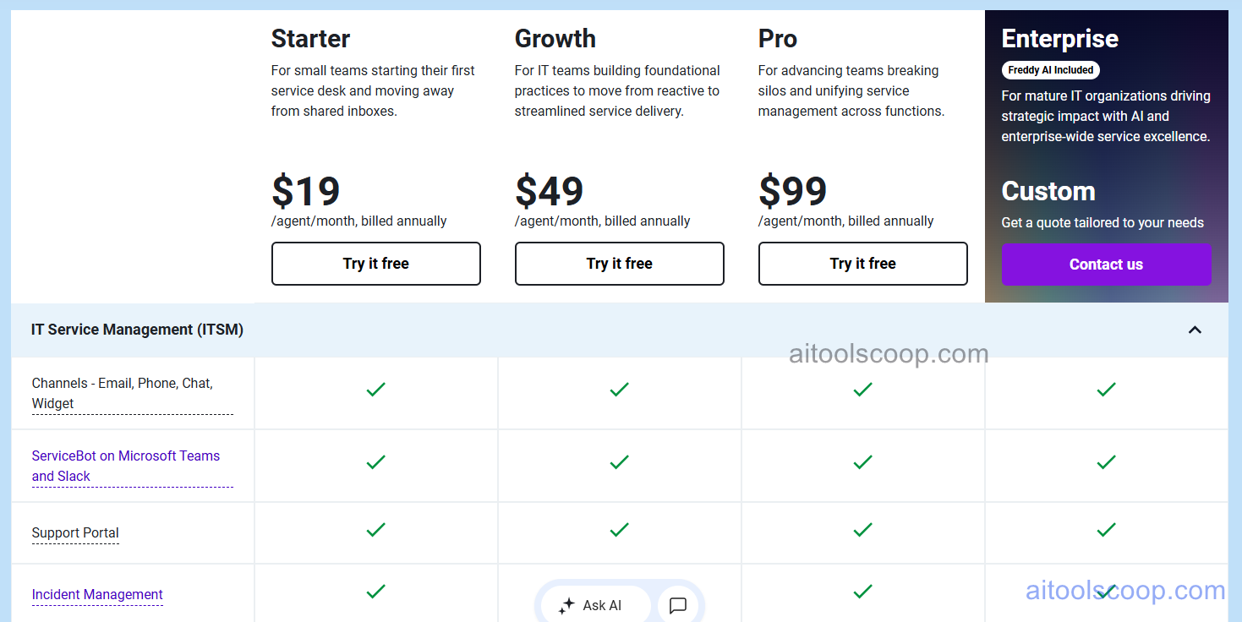This screenshot has width=1242, height=622.
Task: Click the Channels checkmark under Enterprise
Action: coord(1106,390)
